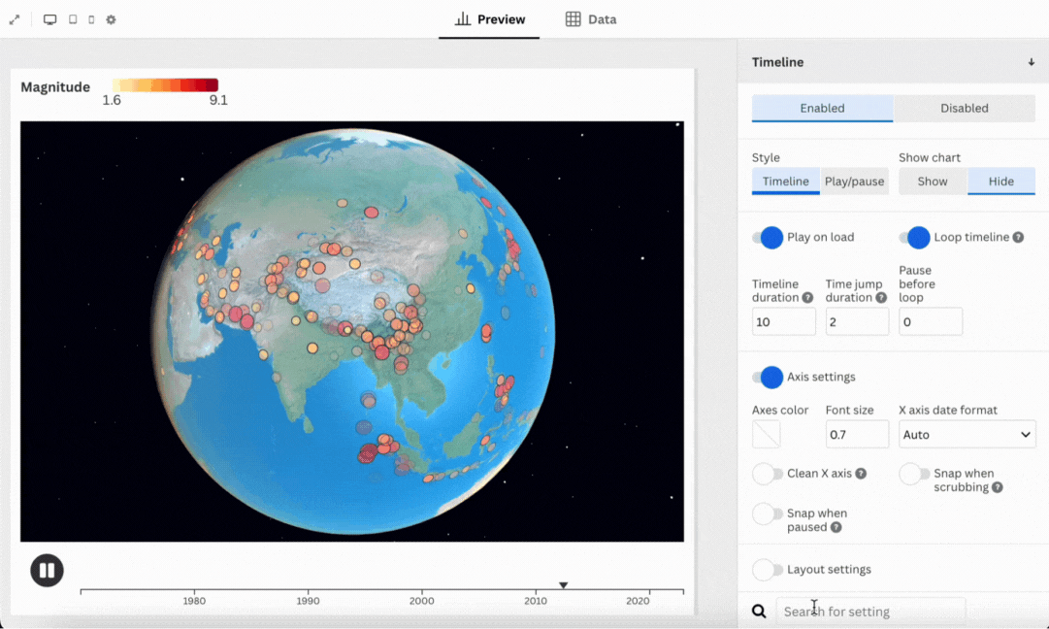Click the help icon beside Loop timeline
The width and height of the screenshot is (1049, 629).
tap(1018, 238)
